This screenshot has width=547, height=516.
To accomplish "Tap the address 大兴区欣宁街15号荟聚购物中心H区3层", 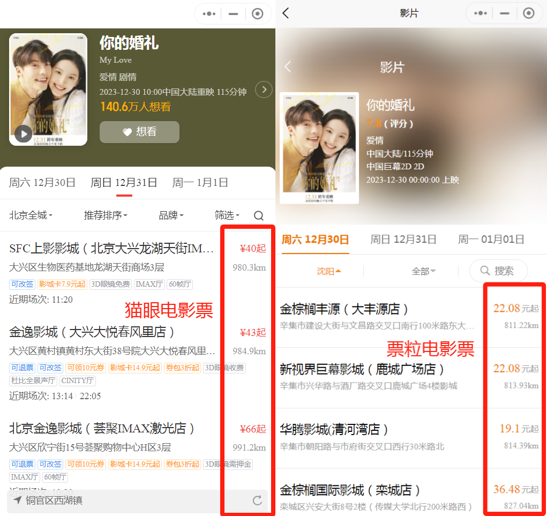I will tap(90, 447).
